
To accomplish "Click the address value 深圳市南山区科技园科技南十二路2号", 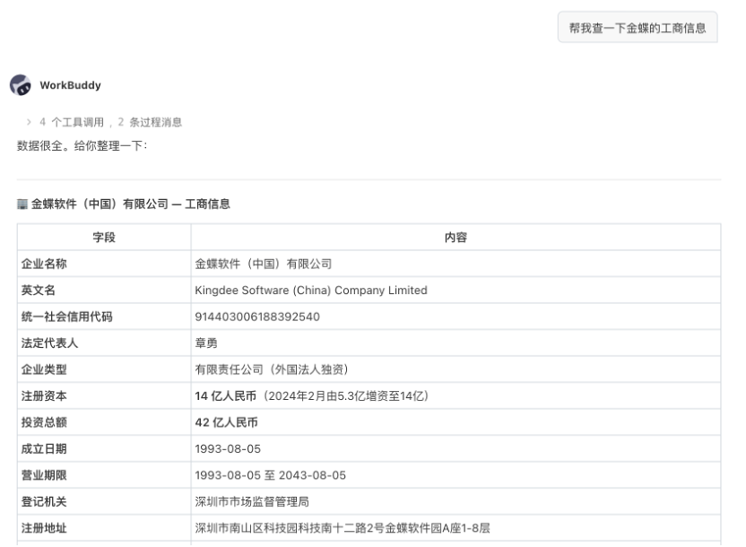I will tap(290, 528).
